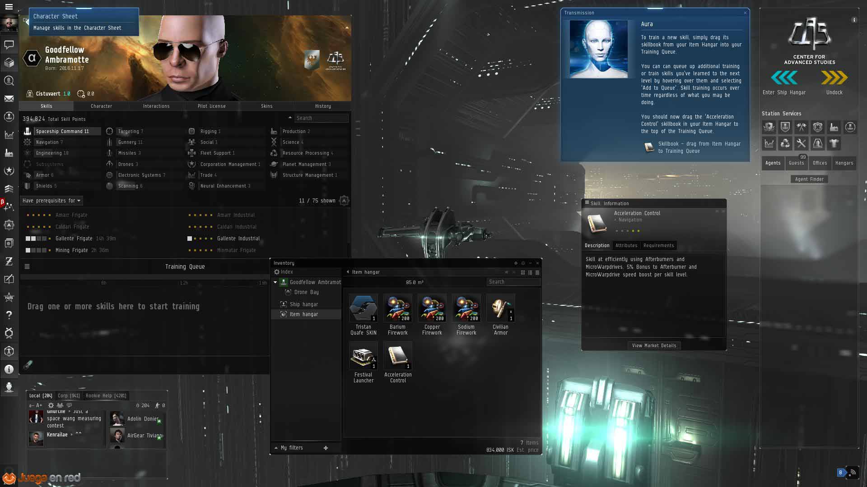Viewport: 867px width, 487px height.
Task: Open the Requirements tab in Skill Information
Action: (658, 246)
